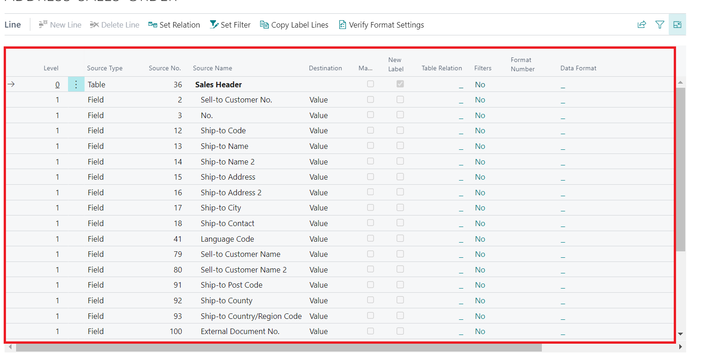The width and height of the screenshot is (705, 363).
Task: Select 'Ship-to Name 2' cell
Action: click(x=227, y=162)
